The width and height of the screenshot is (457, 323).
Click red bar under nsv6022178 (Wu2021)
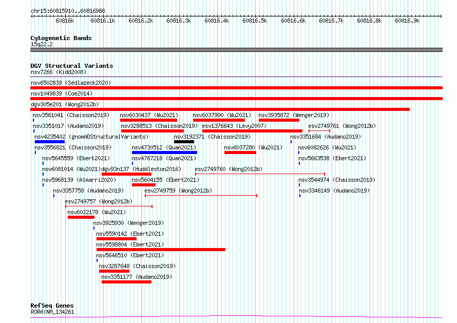point(81,217)
